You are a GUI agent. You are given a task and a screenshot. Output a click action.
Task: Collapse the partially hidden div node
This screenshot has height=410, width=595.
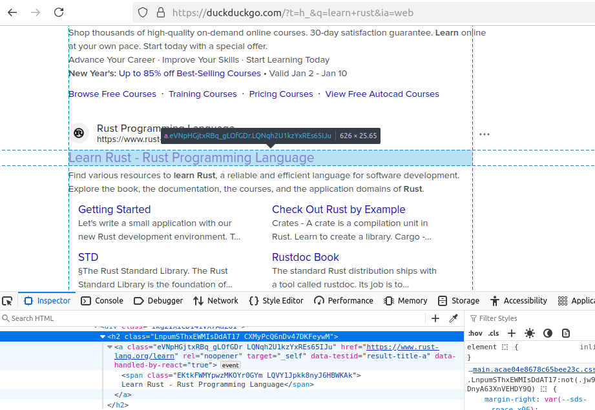coord(96,327)
